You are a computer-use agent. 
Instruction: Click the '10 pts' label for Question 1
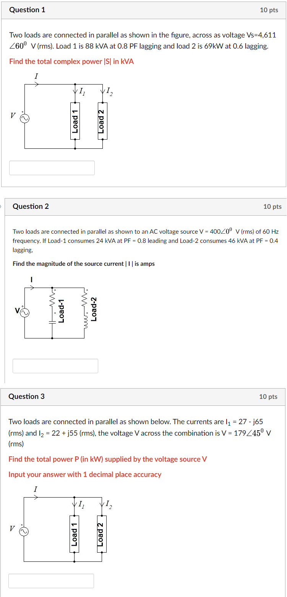269,10
